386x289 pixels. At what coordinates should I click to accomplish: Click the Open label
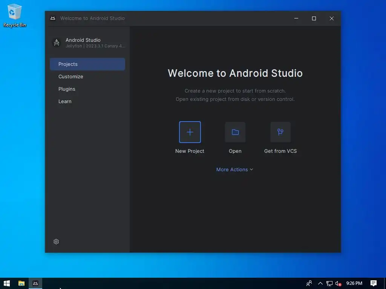coord(235,151)
